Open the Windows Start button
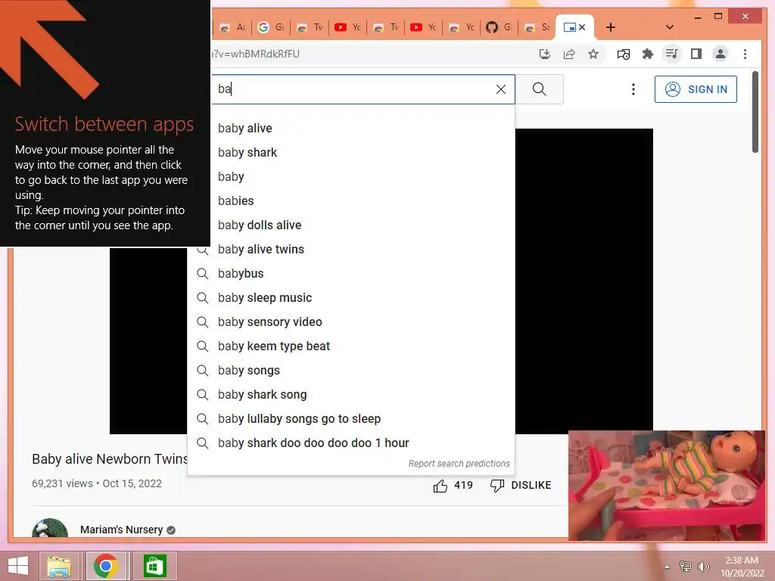This screenshot has width=775, height=581. pos(18,565)
